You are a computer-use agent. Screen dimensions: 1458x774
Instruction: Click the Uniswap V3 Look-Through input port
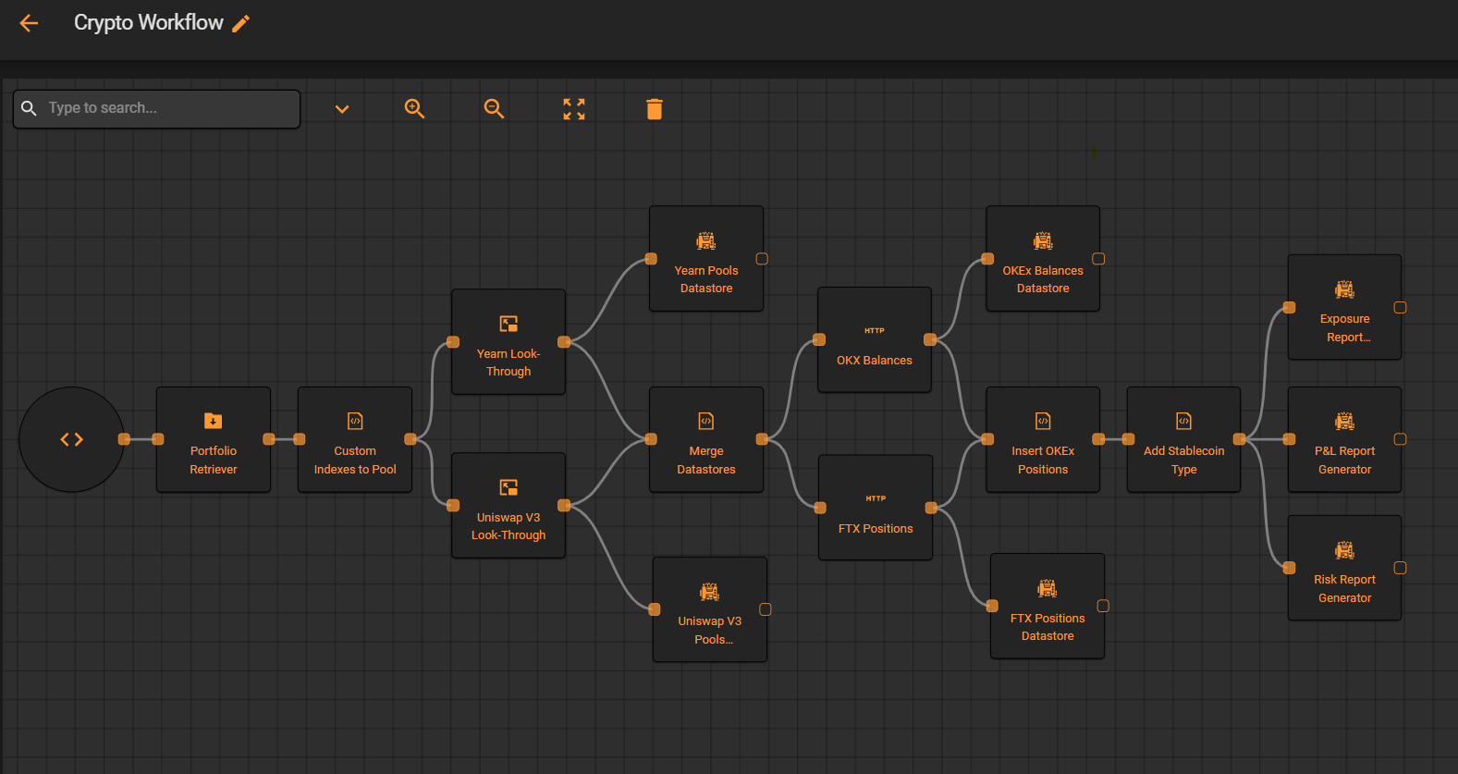(x=453, y=505)
